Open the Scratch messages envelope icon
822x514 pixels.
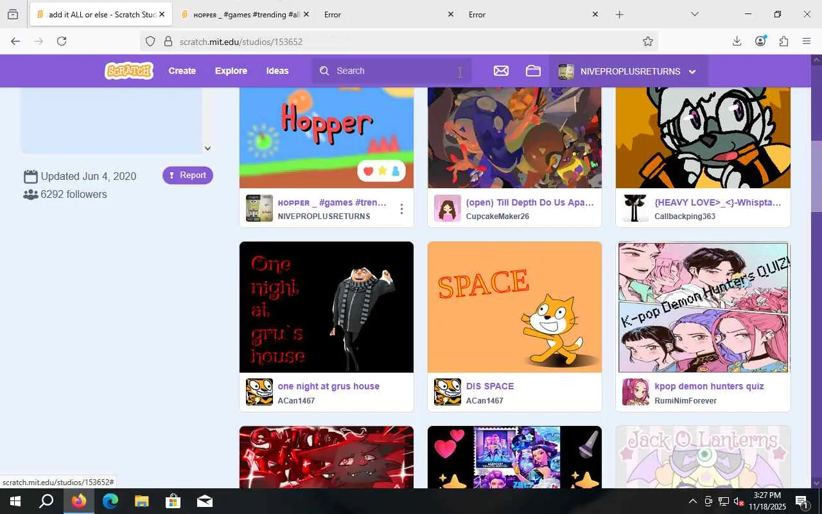tap(501, 71)
